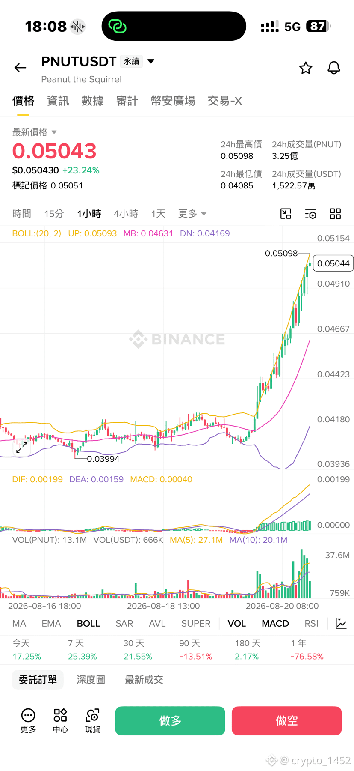Open the 更多 menu icon at bottom
Viewport: 354px width, 771px height.
pos(28,720)
